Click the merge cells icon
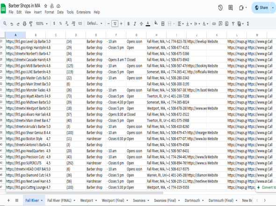Image resolution: width=276 pixels, height=206 pixels. (x=169, y=23)
